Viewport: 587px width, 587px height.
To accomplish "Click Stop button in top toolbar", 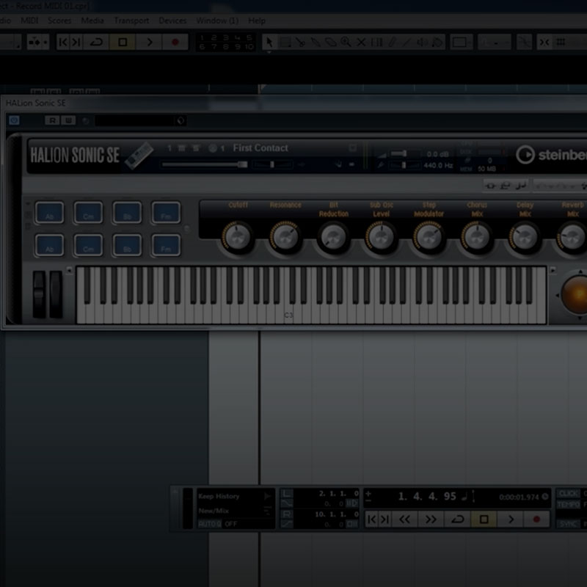I will click(x=123, y=42).
